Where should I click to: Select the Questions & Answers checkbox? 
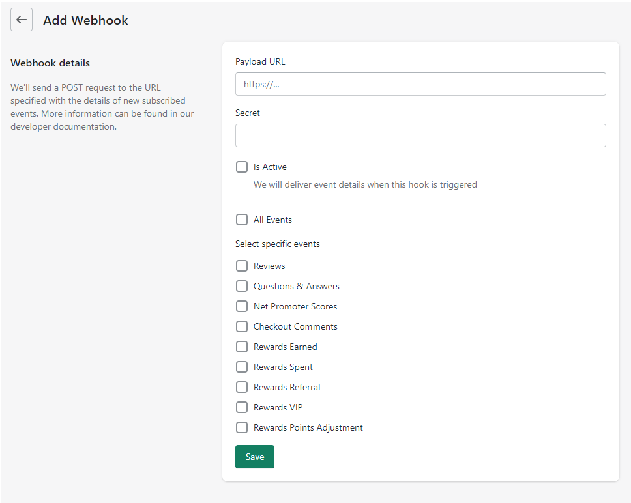[242, 286]
